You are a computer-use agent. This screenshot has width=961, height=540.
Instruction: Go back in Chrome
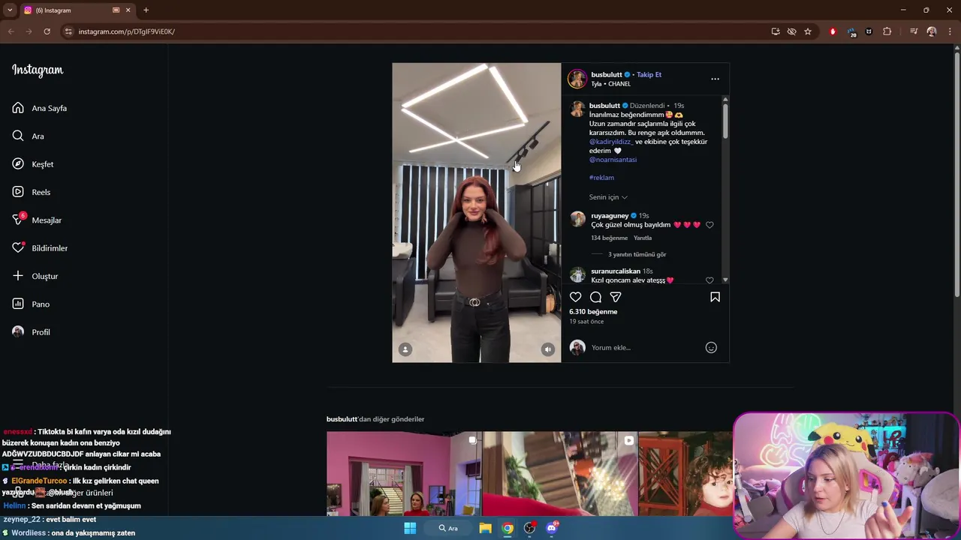click(11, 31)
